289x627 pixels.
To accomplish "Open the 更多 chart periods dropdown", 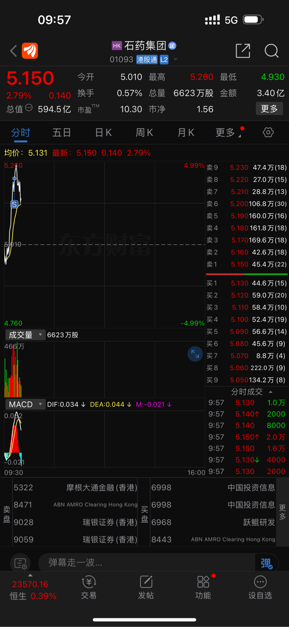I will (228, 133).
